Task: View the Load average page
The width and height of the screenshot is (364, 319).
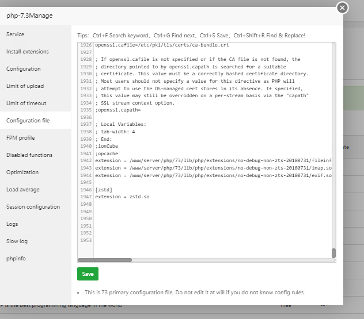Action: pyautogui.click(x=23, y=190)
